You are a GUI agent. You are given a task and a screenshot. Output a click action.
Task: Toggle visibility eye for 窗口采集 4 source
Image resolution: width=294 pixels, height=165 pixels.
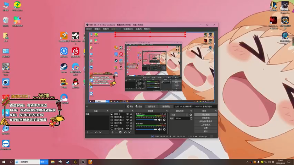point(128,117)
